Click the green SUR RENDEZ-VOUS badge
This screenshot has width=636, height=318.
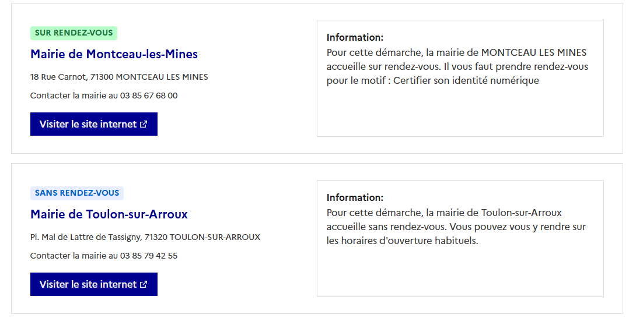(x=74, y=33)
